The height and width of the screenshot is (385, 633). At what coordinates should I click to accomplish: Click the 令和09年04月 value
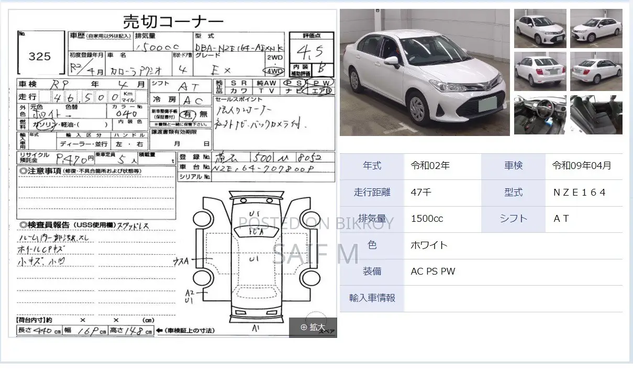tap(582, 166)
